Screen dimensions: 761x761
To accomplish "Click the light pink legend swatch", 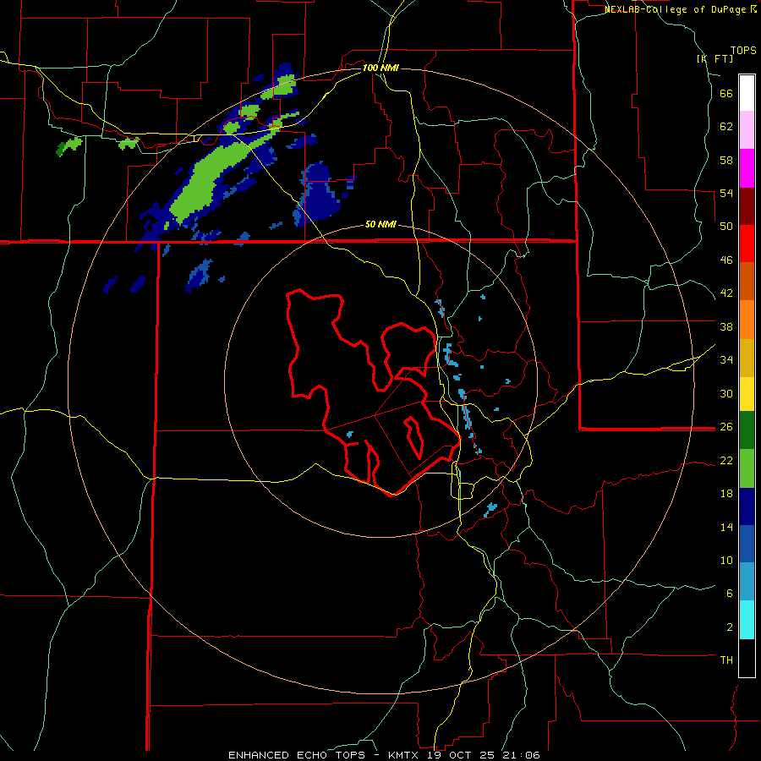I will pyautogui.click(x=747, y=129).
